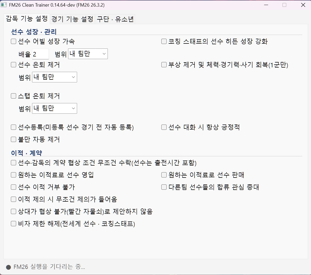This screenshot has width=311, height=275.
Task: Open 범위 dropdown under 스탭 은퇴 제거
Action: [55, 108]
